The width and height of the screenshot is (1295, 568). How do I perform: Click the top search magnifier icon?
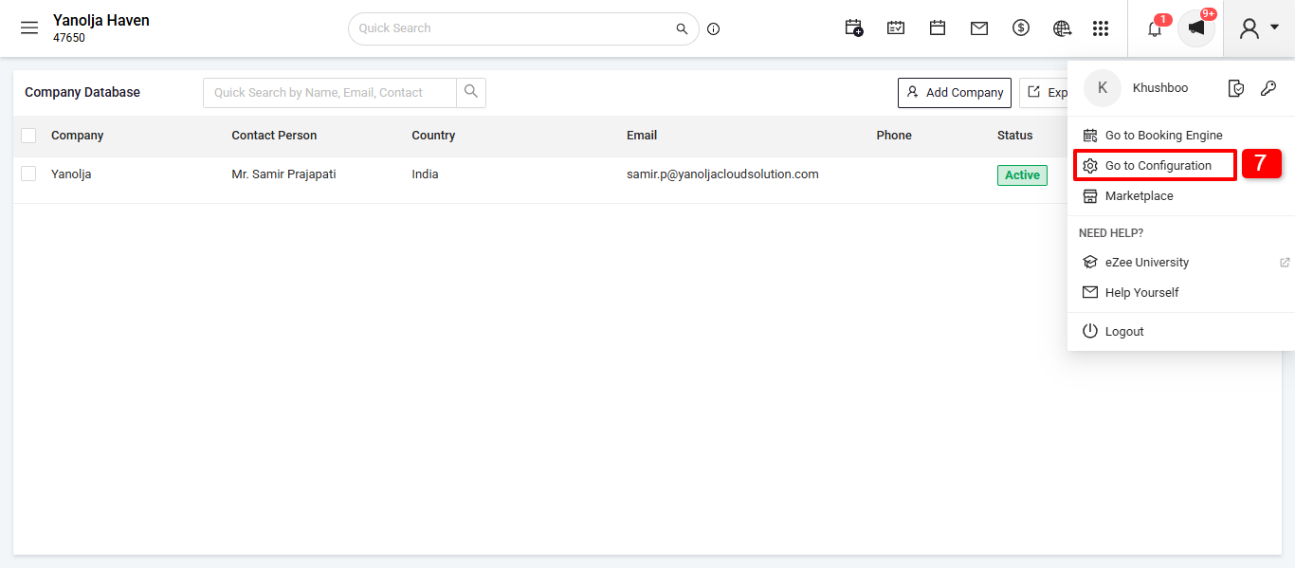pos(682,29)
